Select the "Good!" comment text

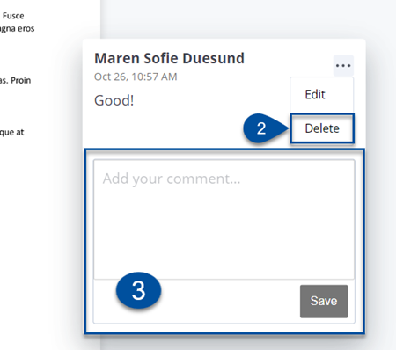pyautogui.click(x=114, y=100)
